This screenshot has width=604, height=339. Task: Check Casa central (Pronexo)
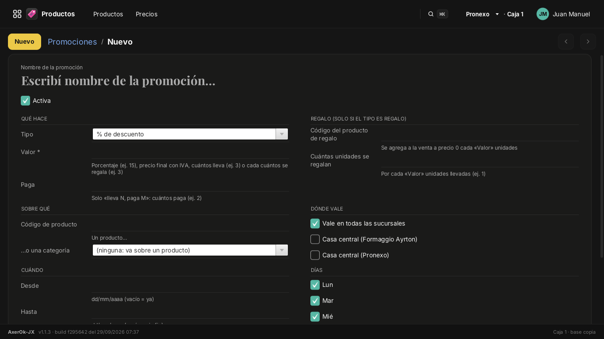315,255
